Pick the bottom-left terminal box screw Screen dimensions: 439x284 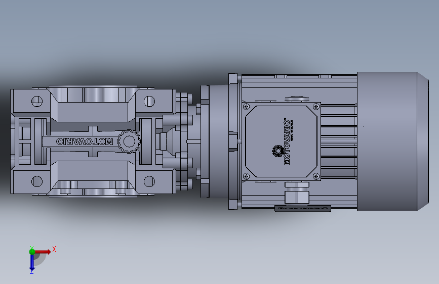pos(247,176)
